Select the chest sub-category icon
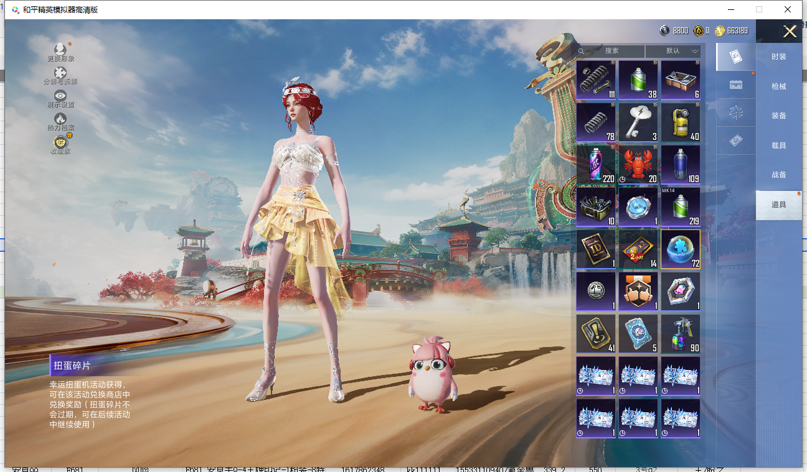Screen dimensions: 807x472 pyautogui.click(x=735, y=85)
